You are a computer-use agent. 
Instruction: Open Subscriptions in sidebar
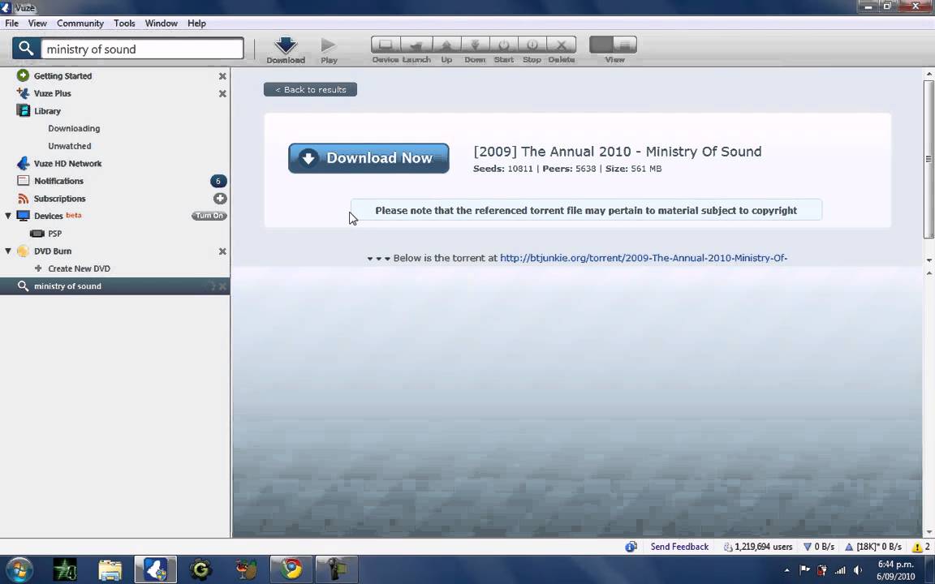coord(59,199)
